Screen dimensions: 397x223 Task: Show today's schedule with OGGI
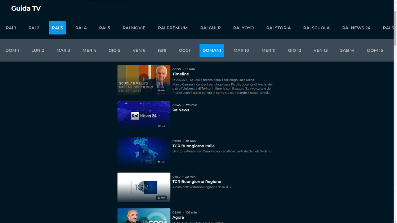click(184, 50)
